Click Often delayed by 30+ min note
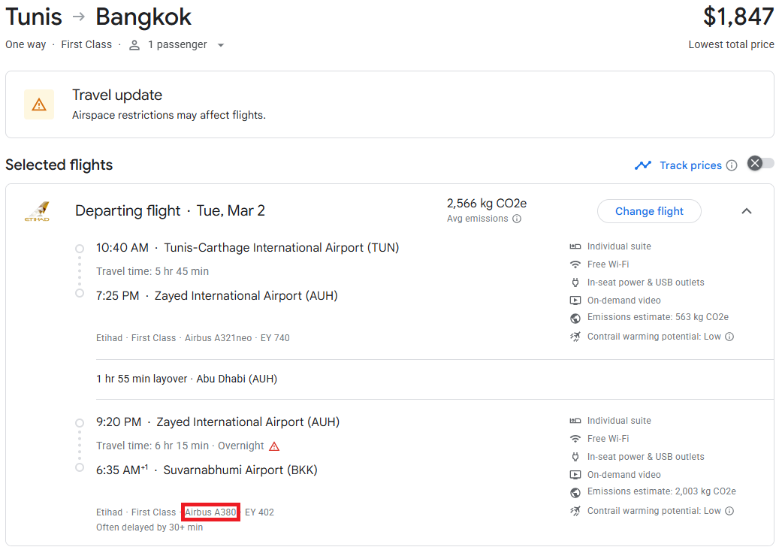779x550 pixels. click(x=149, y=527)
